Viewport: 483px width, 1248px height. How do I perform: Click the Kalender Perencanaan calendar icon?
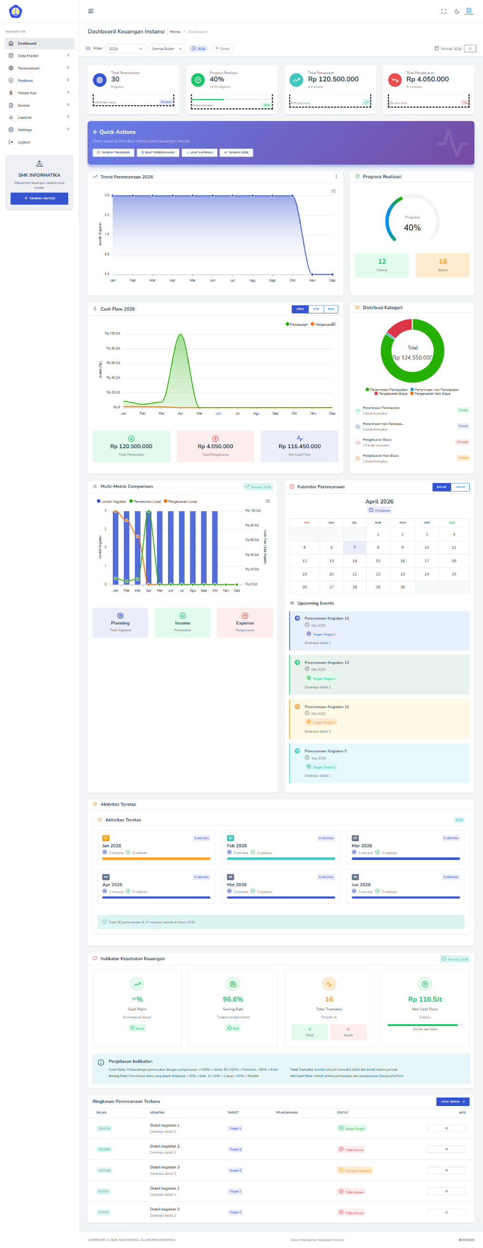[291, 486]
